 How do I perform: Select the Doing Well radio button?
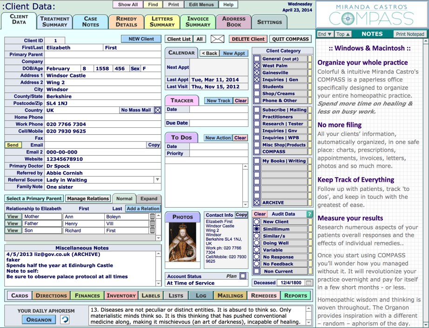(256, 243)
